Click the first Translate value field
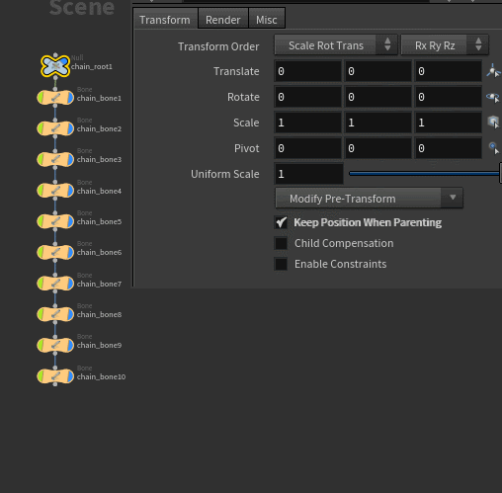The height and width of the screenshot is (493, 502). coord(307,71)
